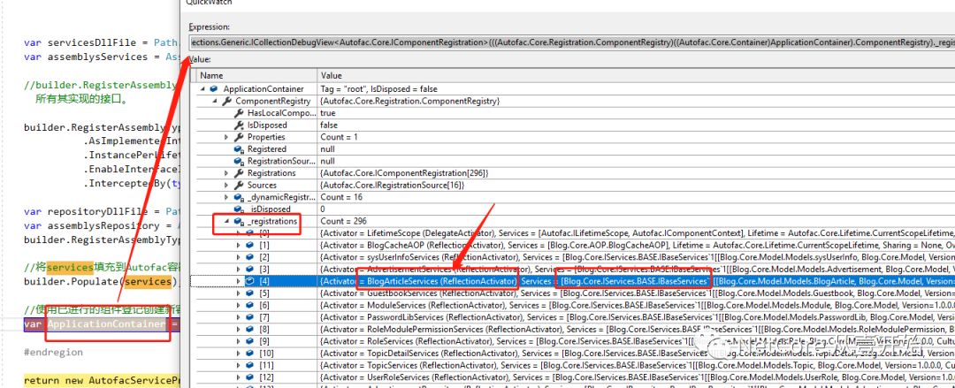This screenshot has height=388, width=955.
Task: Expand the _dynamicRegistr… node
Action: coord(227,197)
